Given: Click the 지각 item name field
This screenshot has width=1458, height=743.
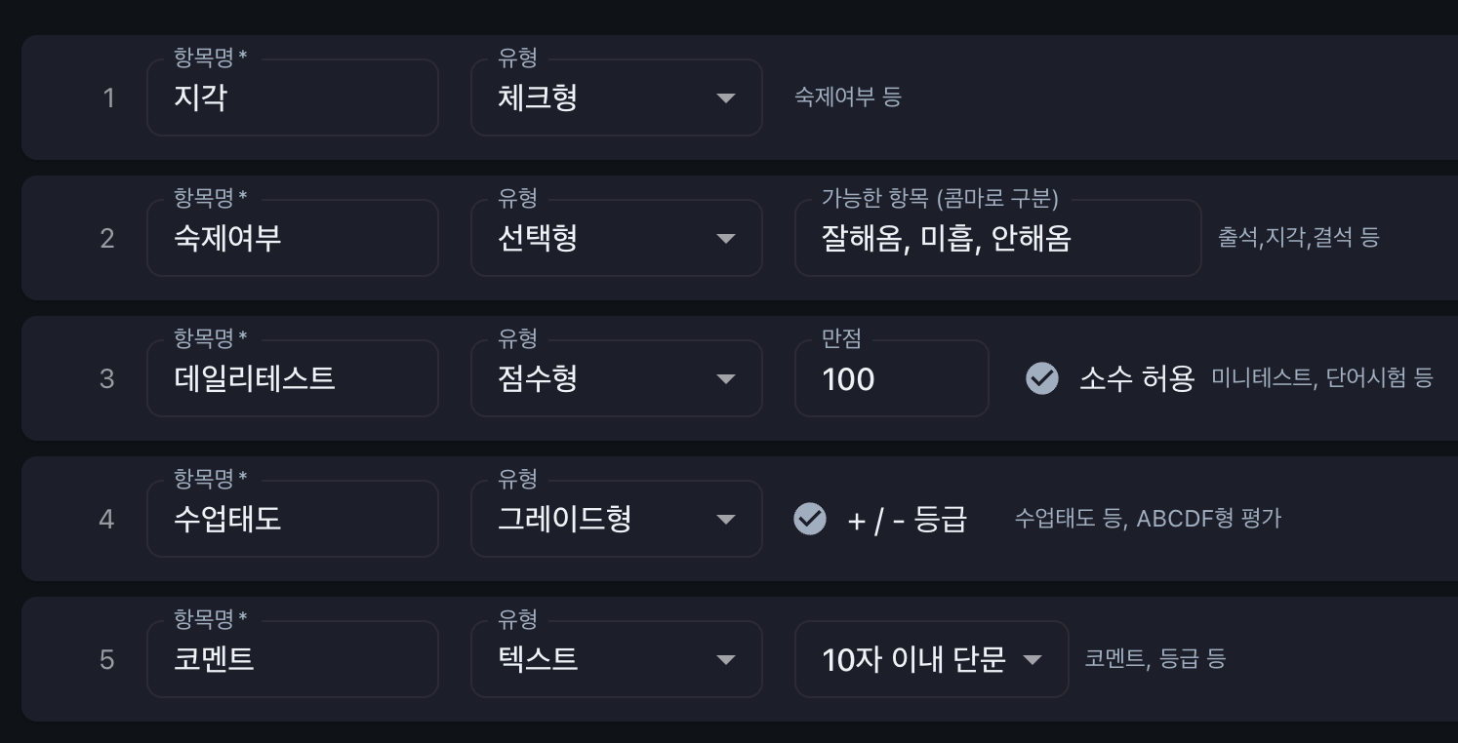Looking at the screenshot, I should (292, 98).
